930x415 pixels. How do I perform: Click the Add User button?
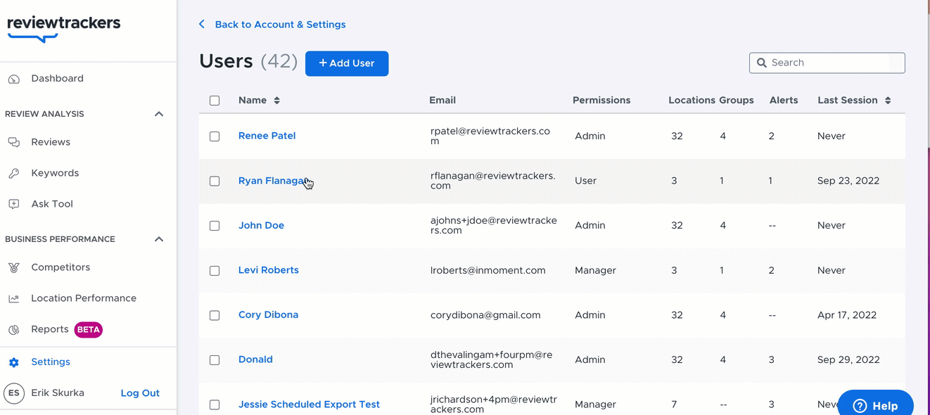(347, 63)
